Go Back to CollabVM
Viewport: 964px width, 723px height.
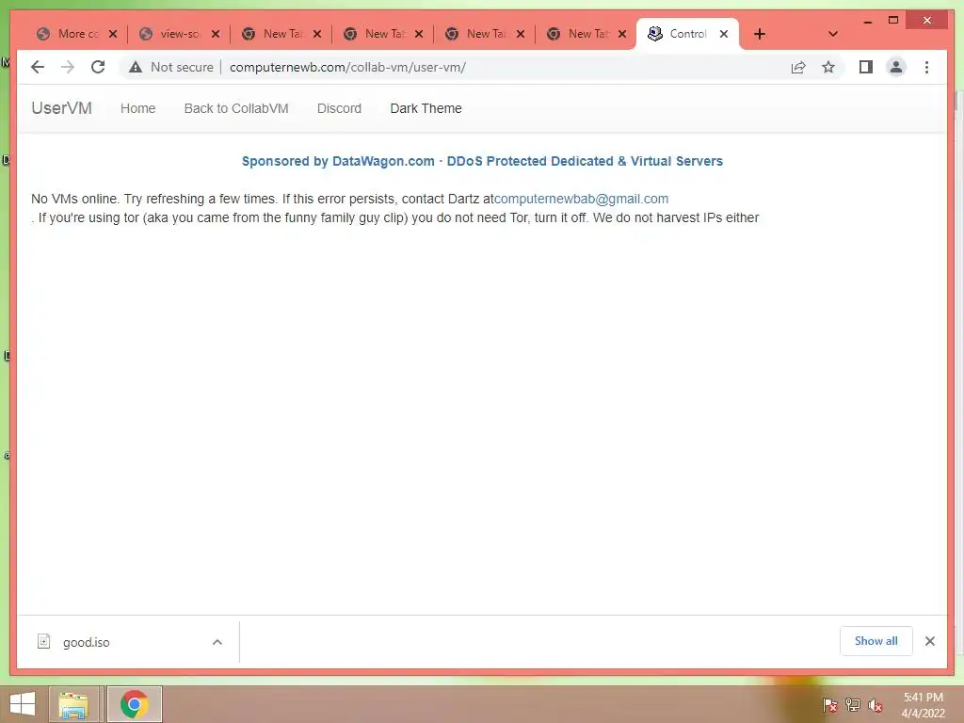(236, 108)
